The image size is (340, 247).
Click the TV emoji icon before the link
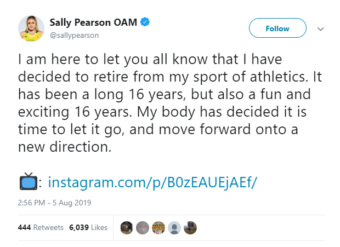pyautogui.click(x=27, y=181)
